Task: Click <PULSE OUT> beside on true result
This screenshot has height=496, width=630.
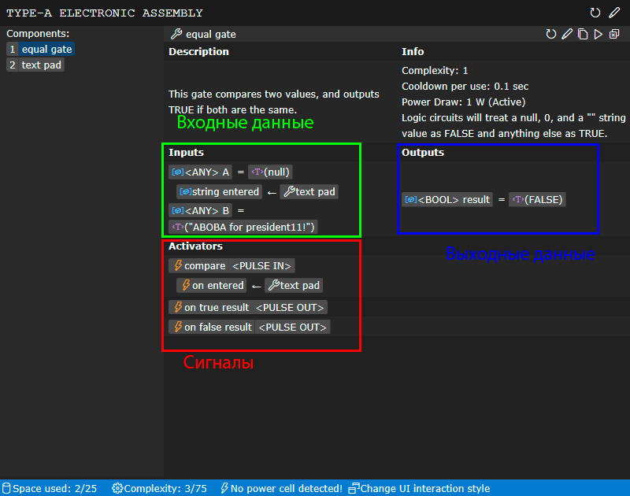Action: coord(290,308)
